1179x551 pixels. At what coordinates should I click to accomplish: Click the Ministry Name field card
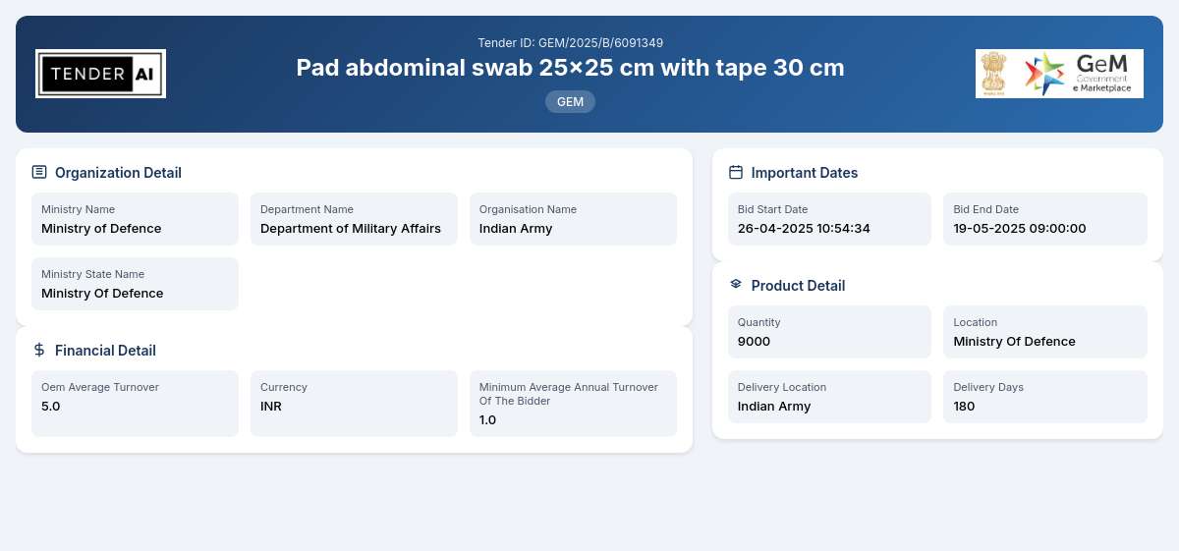click(135, 219)
